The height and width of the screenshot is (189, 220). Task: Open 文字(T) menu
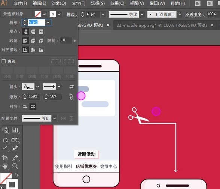tap(79, 3)
